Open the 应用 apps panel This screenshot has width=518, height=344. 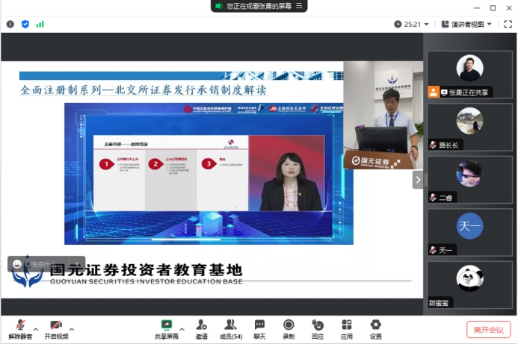347,330
